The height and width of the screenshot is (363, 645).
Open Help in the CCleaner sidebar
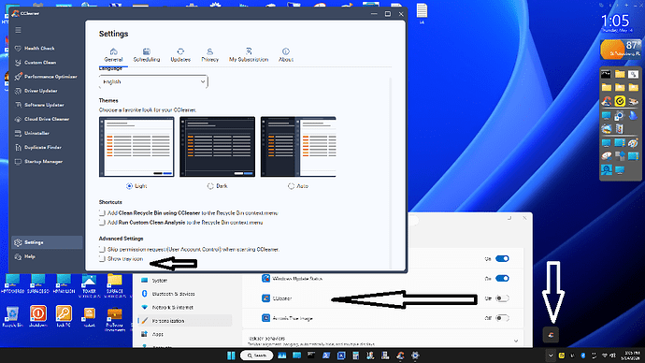[x=29, y=256]
